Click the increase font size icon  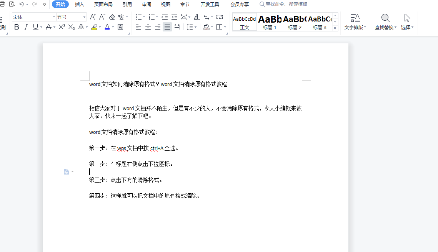point(93,17)
